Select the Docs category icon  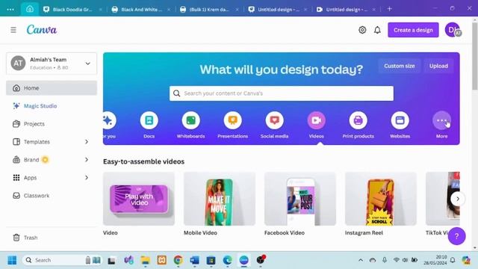[149, 120]
